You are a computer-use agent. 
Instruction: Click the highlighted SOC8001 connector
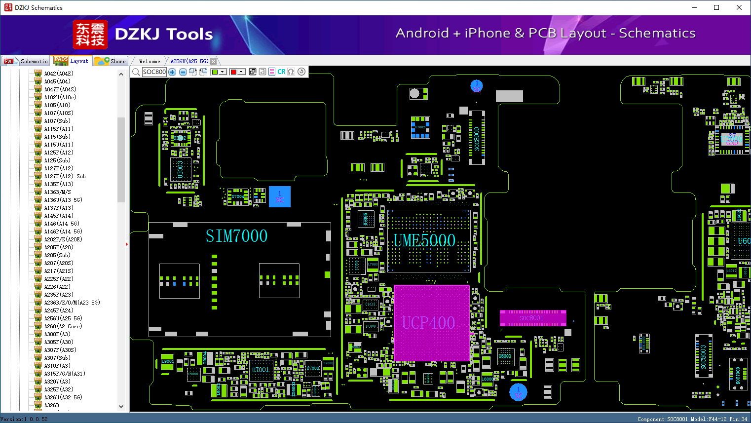pos(533,318)
